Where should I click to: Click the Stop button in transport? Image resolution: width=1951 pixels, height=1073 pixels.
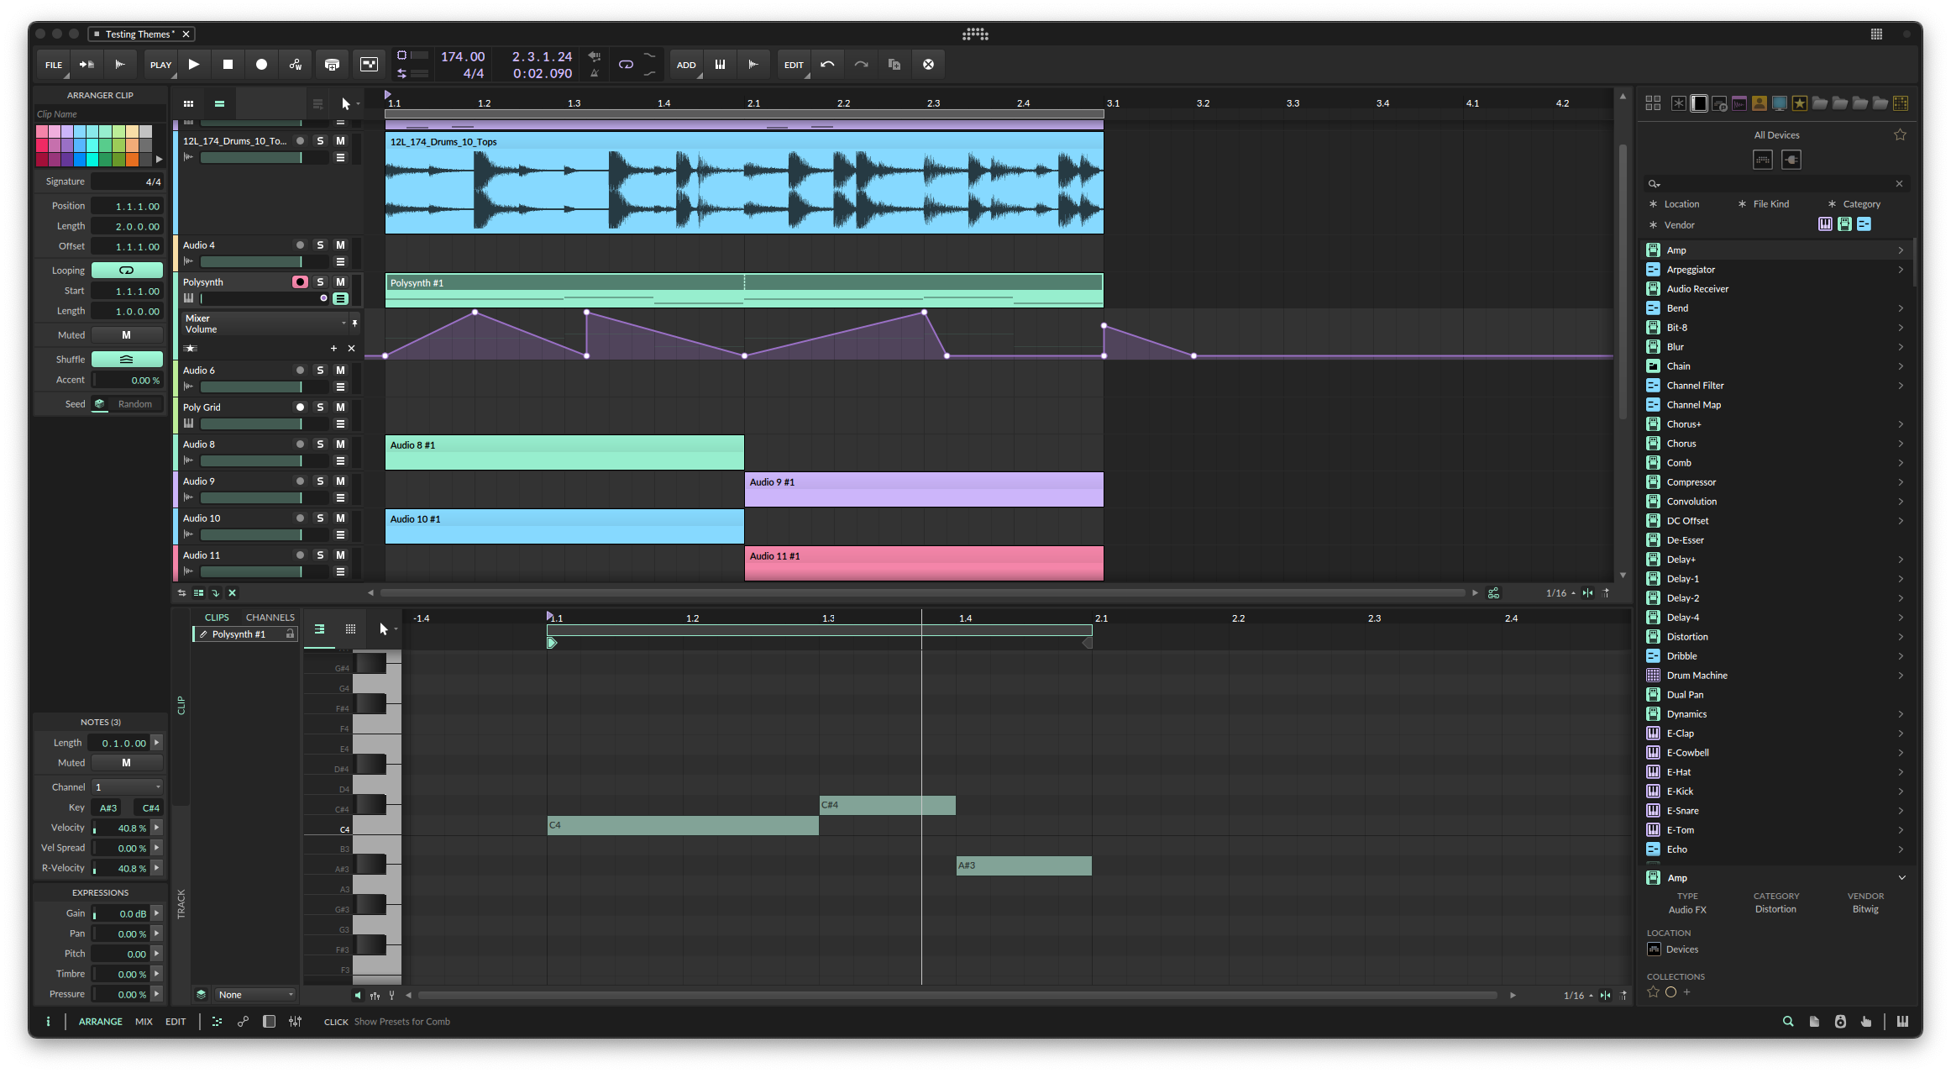[x=228, y=64]
